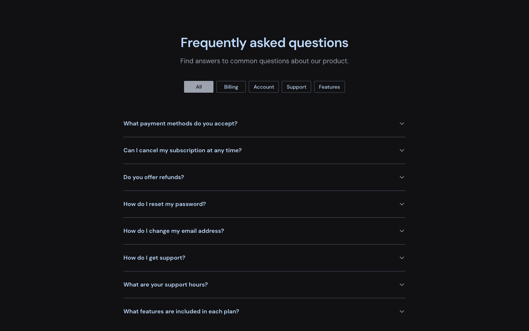Image resolution: width=529 pixels, height=331 pixels.
Task: Expand the plan features chevron arrow
Action: click(x=402, y=312)
